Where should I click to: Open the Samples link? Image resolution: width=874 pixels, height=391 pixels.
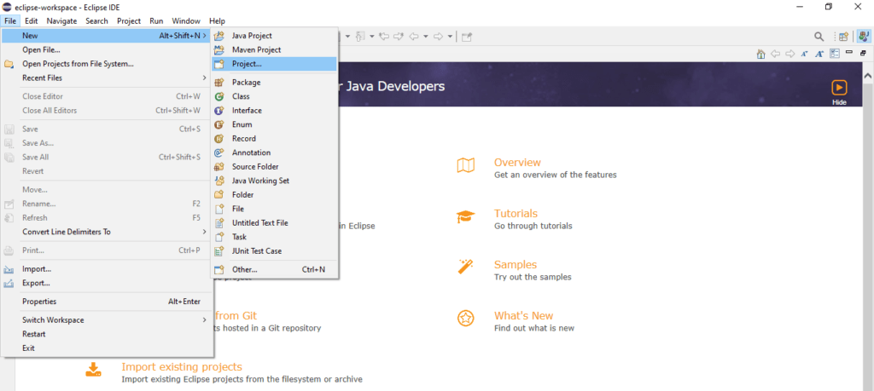[x=515, y=265]
